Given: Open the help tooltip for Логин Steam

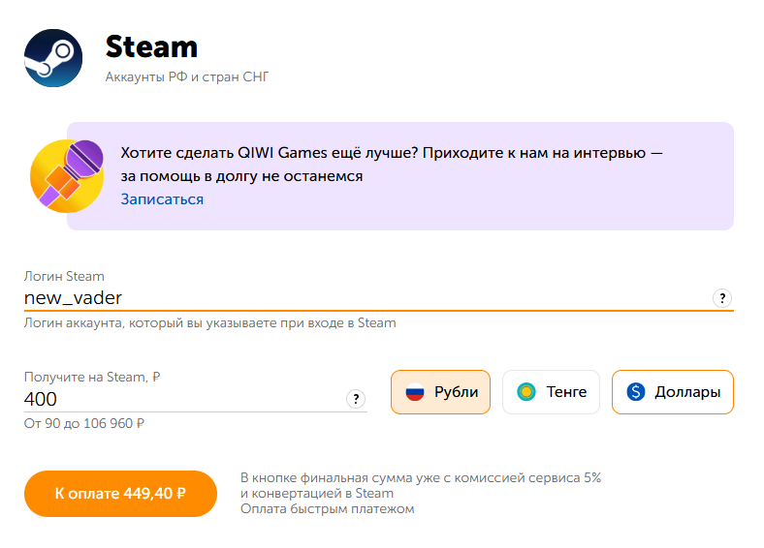Looking at the screenshot, I should click(721, 298).
